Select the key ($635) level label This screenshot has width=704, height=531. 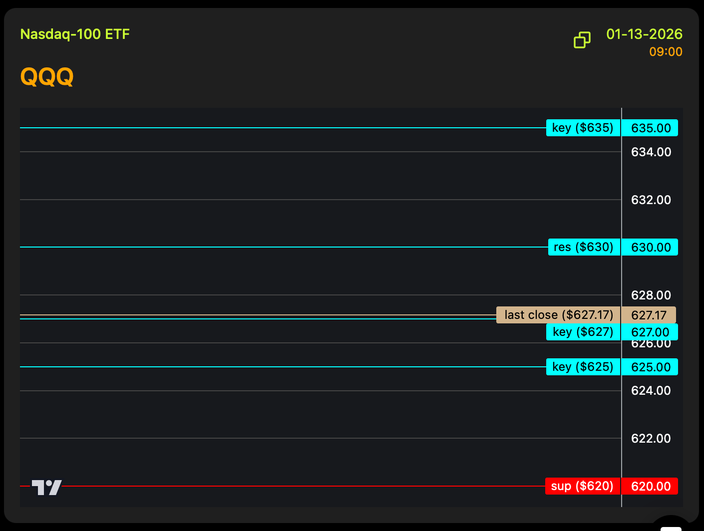(583, 128)
